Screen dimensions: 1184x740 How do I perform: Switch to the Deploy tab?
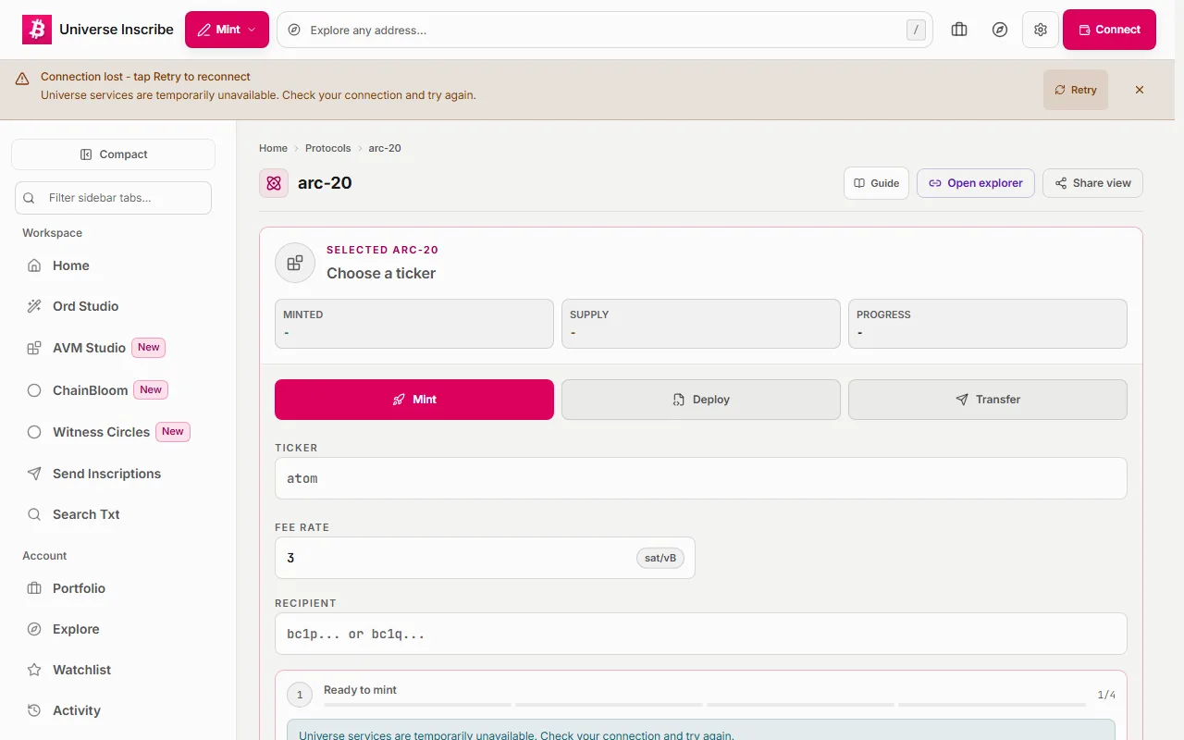click(701, 400)
